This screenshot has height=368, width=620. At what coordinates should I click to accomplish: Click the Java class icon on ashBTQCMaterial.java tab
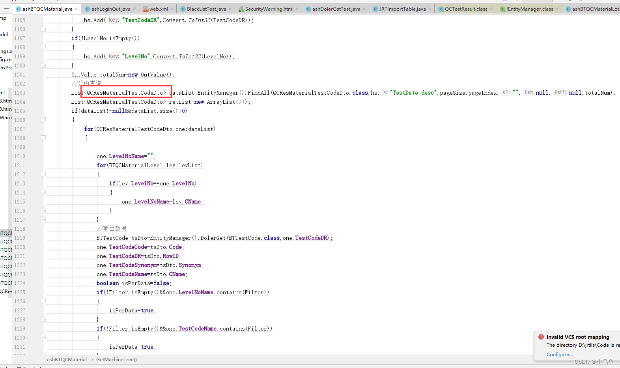19,9
